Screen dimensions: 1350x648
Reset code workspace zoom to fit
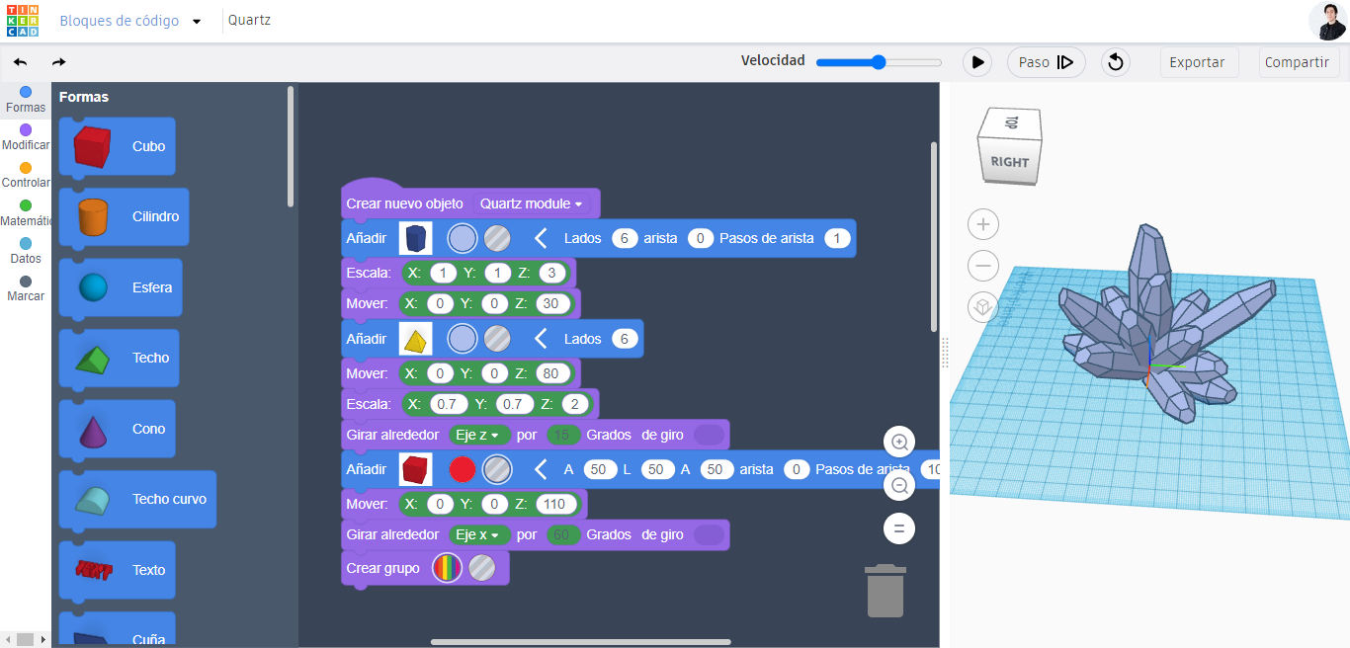pyautogui.click(x=899, y=528)
